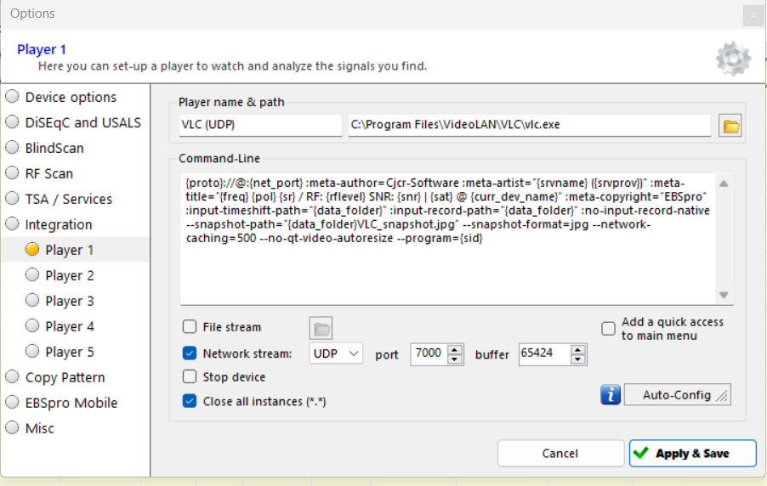Decrease the buffer value with down arrow

pos(578,359)
